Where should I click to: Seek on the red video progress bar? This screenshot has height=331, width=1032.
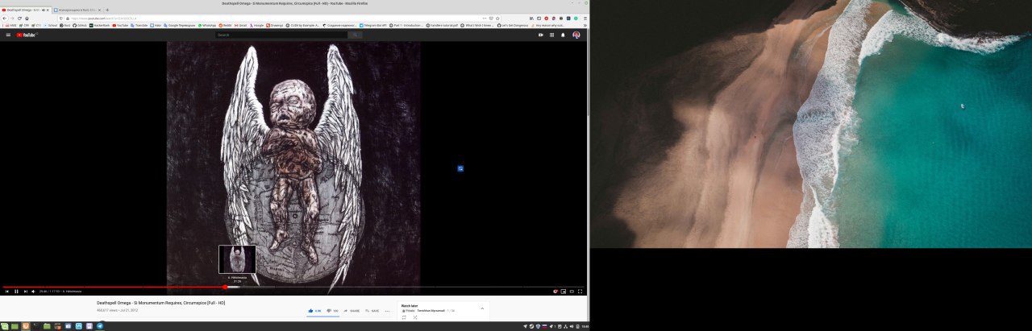click(293, 287)
